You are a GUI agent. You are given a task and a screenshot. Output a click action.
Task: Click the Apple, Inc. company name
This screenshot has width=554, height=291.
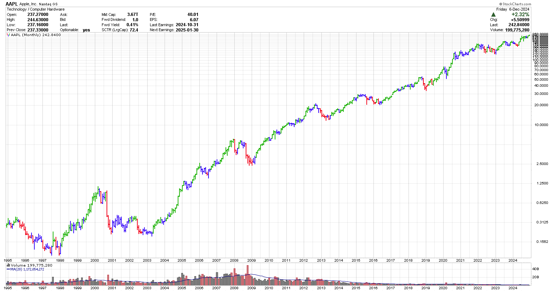tap(28, 4)
